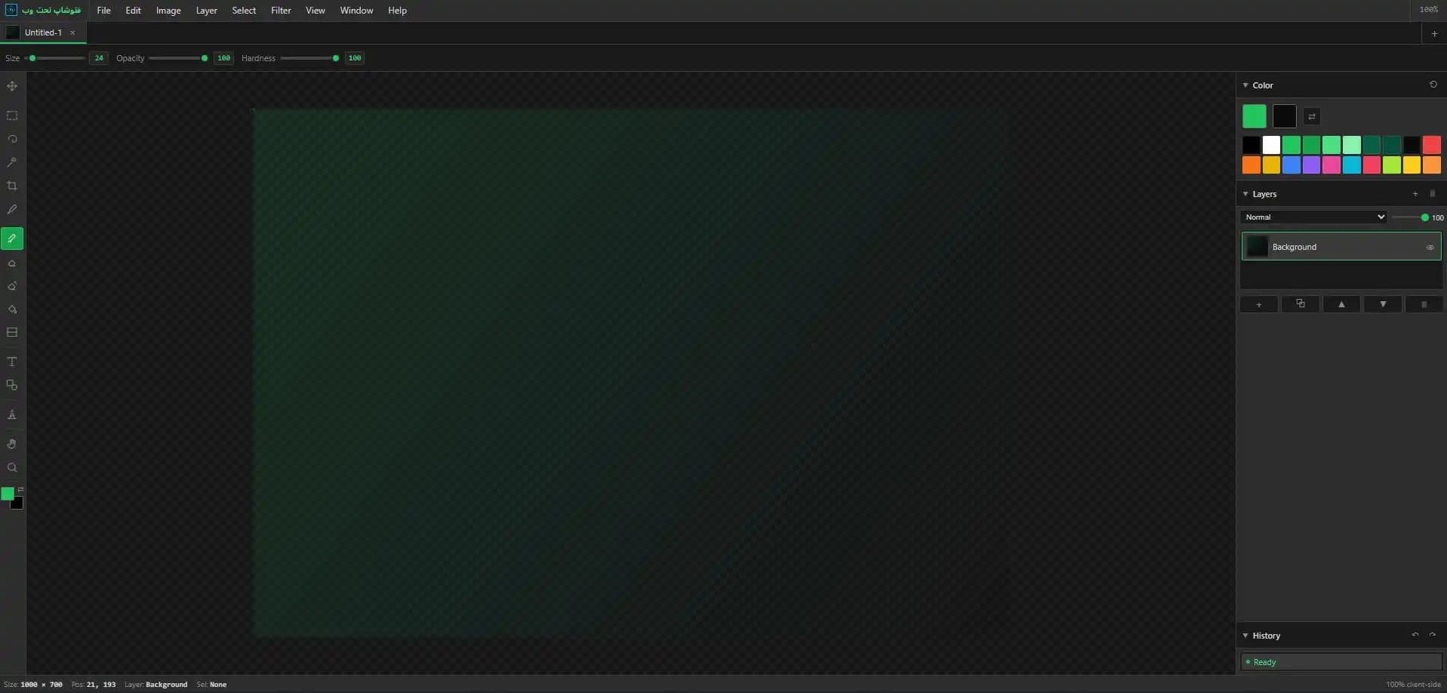Select the Text tool
The height and width of the screenshot is (693, 1447).
[x=12, y=362]
